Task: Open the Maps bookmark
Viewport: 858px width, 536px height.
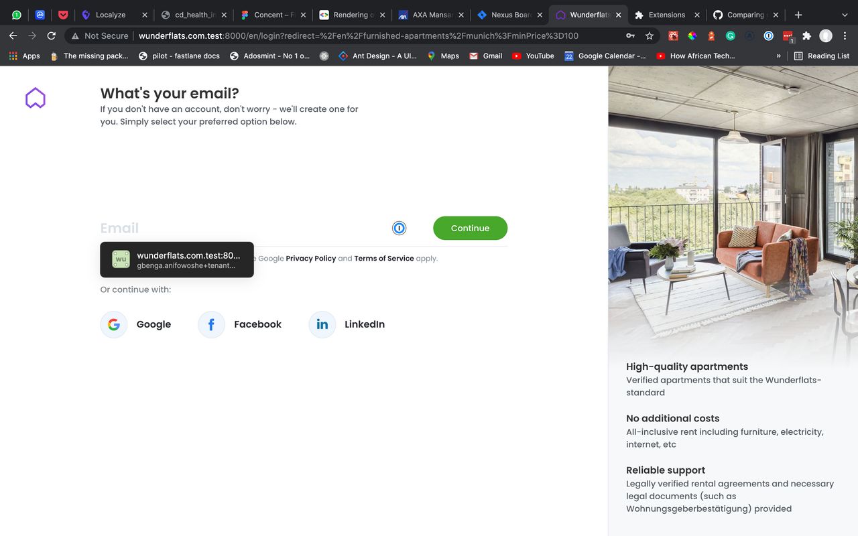Action: coord(443,56)
